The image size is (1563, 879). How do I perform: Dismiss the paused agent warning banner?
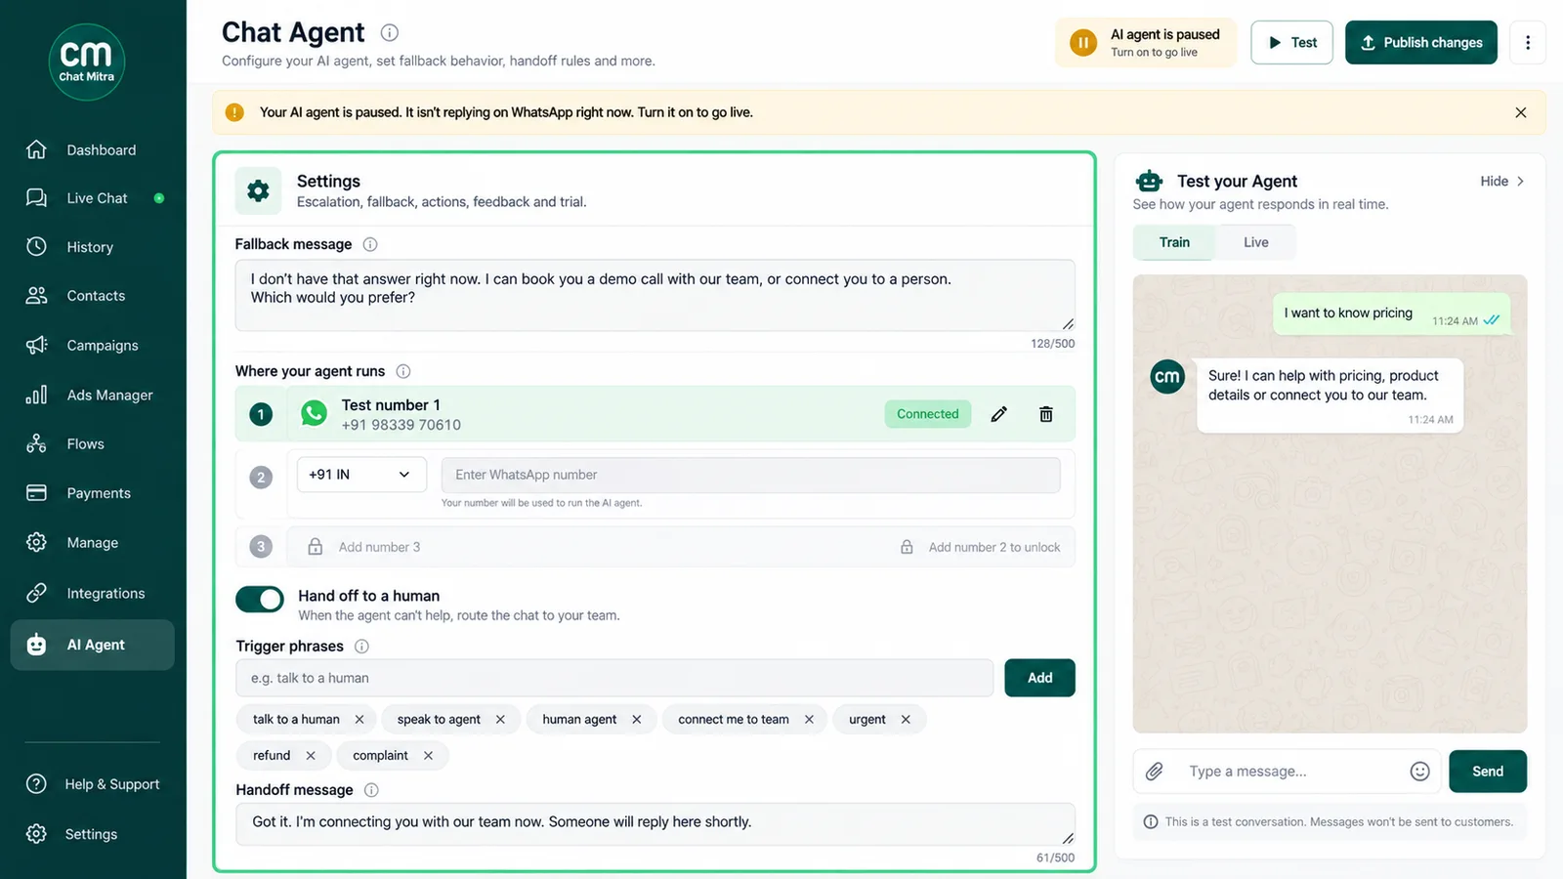click(1520, 112)
